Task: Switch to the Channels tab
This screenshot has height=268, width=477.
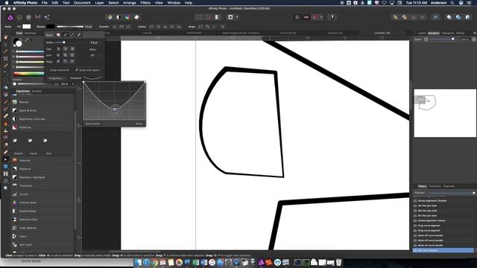Action: [x=449, y=186]
